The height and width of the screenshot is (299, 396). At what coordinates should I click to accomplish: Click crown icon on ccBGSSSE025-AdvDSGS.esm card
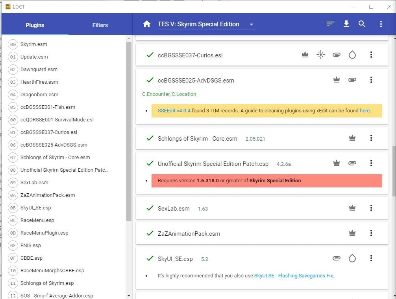(x=337, y=80)
